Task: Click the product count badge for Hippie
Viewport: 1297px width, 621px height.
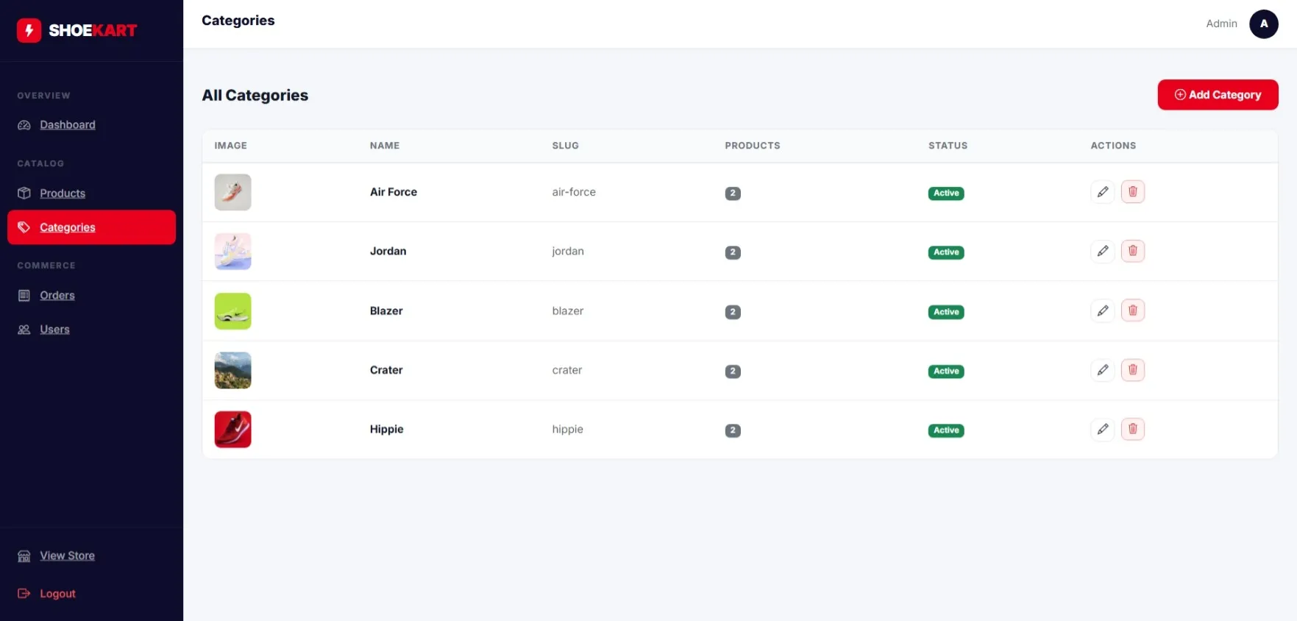Action: (x=733, y=430)
